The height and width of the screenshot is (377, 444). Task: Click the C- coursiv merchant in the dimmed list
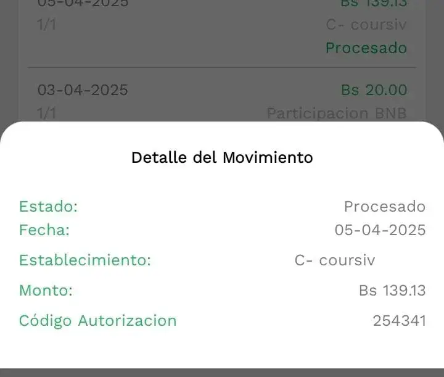click(x=366, y=25)
